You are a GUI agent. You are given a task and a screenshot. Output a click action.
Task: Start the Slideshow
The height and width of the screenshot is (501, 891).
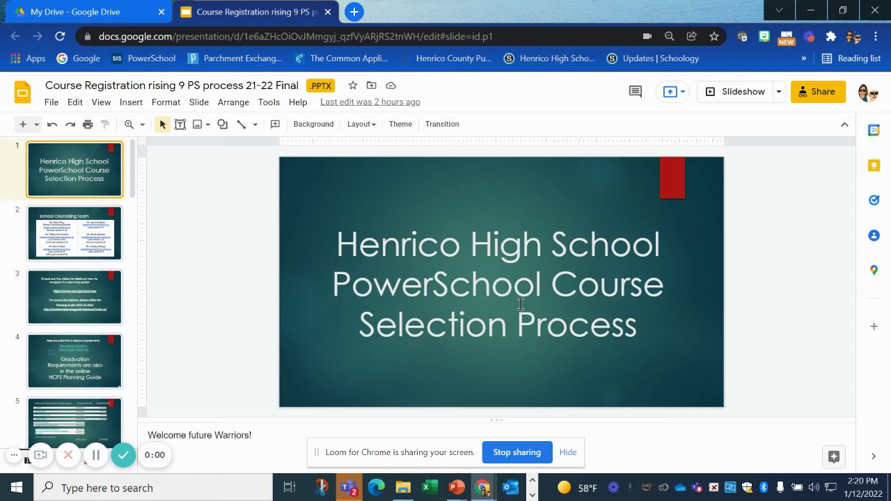click(x=735, y=92)
